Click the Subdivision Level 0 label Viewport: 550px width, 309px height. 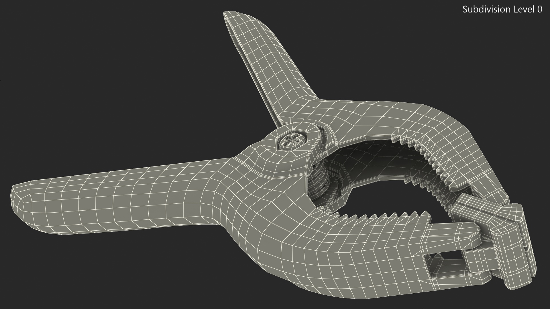tap(502, 9)
